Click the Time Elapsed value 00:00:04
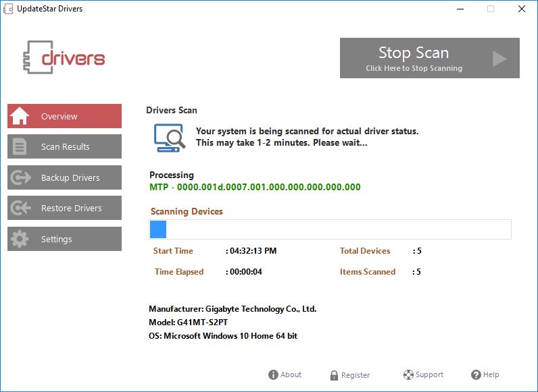 pyautogui.click(x=245, y=272)
